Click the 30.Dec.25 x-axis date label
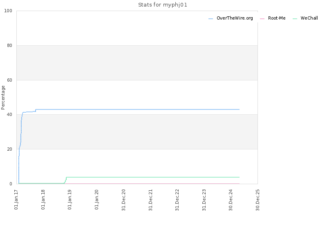The image size is (327, 245). 258,200
